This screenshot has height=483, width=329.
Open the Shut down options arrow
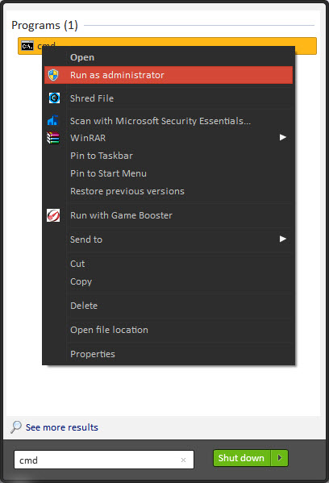click(279, 458)
